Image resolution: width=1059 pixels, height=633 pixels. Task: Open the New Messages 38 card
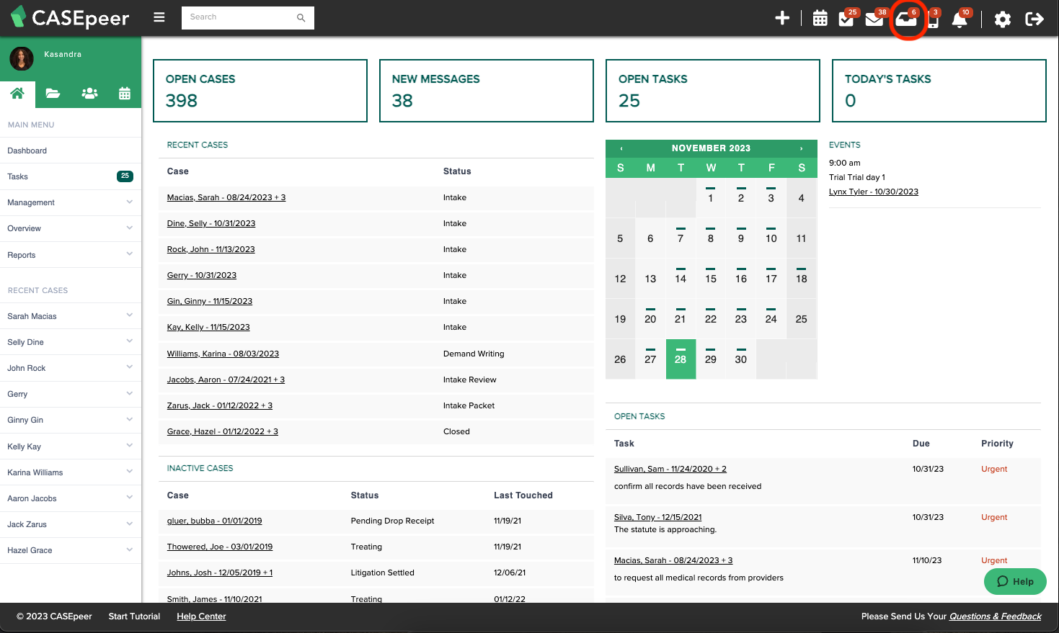coord(487,91)
